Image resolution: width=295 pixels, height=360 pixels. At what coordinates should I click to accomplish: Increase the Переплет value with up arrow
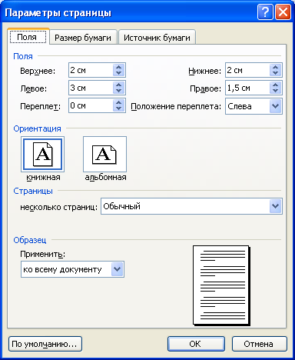pos(118,102)
